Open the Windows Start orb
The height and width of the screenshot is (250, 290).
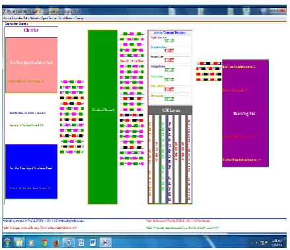tap(7, 243)
